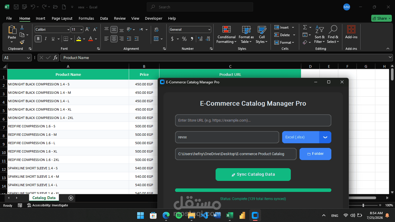The width and height of the screenshot is (395, 222).
Task: Apply the red Font Color swatch
Action: tap(91, 39)
